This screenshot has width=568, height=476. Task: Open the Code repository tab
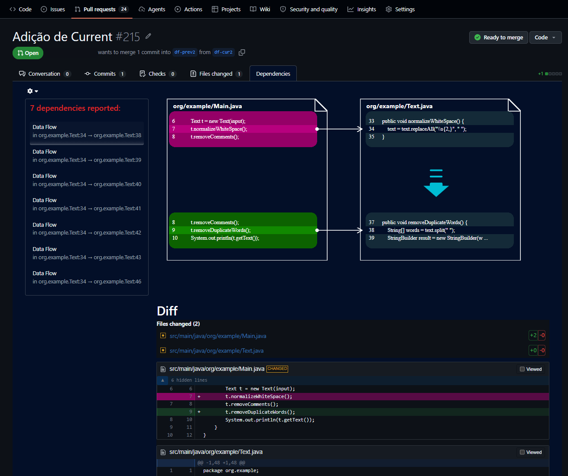pyautogui.click(x=20, y=9)
